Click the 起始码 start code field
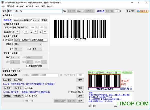This screenshot has height=110, width=150. [44, 75]
